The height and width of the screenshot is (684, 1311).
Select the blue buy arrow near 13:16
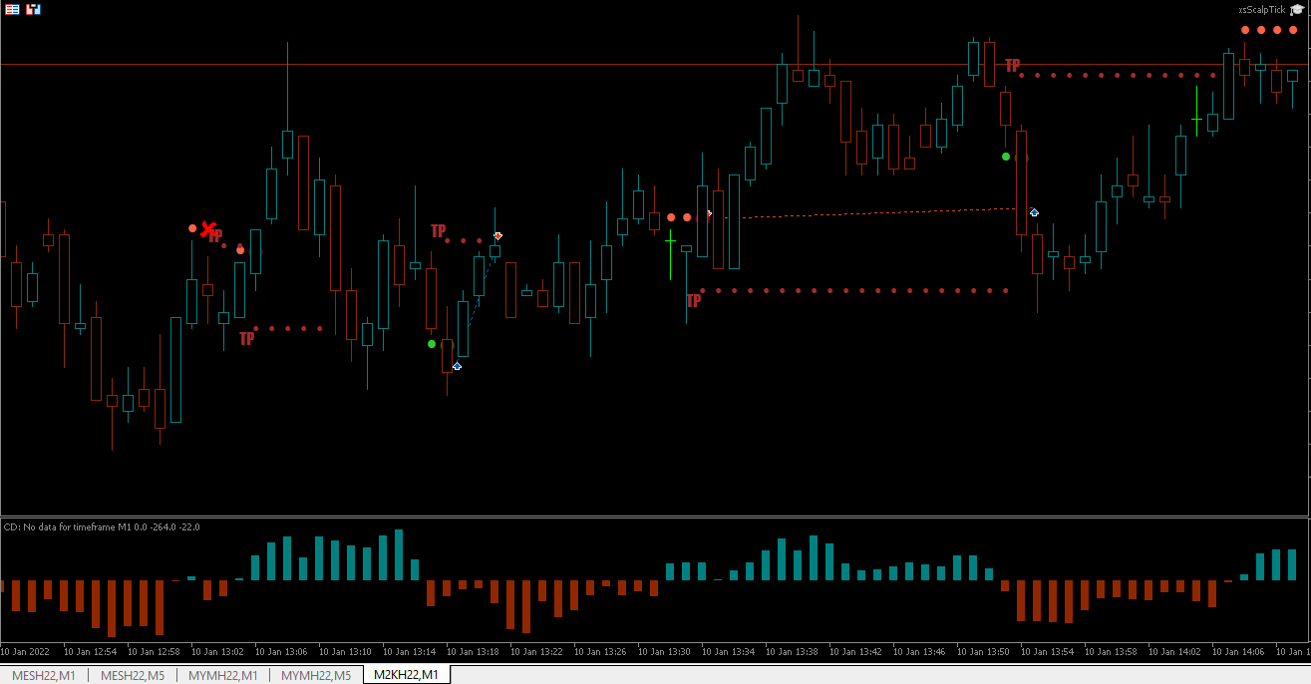click(457, 366)
